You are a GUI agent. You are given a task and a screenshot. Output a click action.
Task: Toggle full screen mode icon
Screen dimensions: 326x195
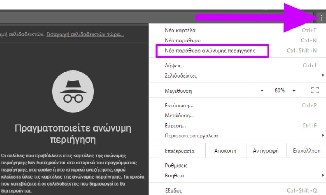(x=315, y=90)
